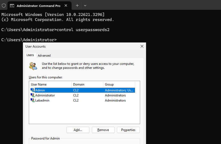The width and height of the screenshot is (221, 144).
Task: Click the Windows version text line
Action: tap(53, 14)
